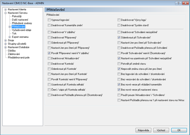
Task: Check Deaktivovat 'Schválení neúspěšné'
Action: (x=119, y=32)
